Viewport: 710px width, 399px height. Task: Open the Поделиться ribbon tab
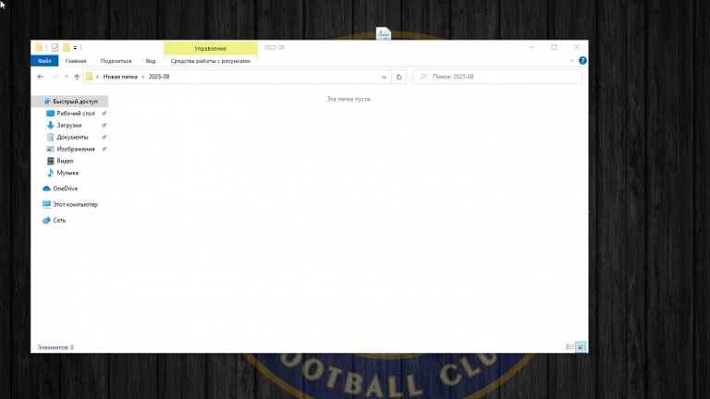pyautogui.click(x=116, y=61)
